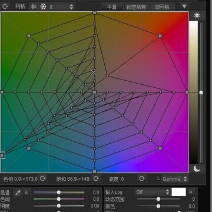Select the purple corner square node at lower right
The width and height of the screenshot is (212, 212).
tap(160, 148)
